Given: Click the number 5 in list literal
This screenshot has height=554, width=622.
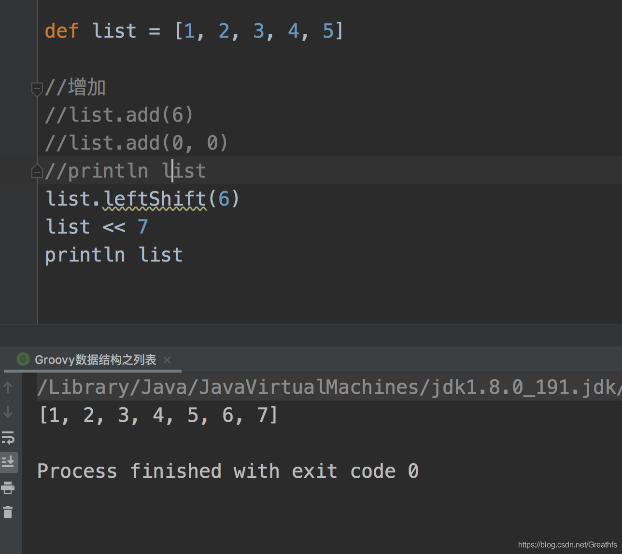Looking at the screenshot, I should coord(328,31).
